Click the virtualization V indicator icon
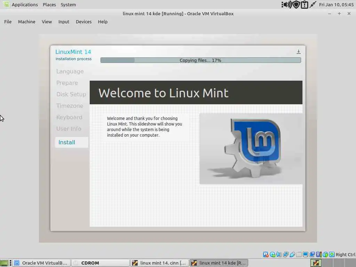356x267 pixels. [x=318, y=254]
